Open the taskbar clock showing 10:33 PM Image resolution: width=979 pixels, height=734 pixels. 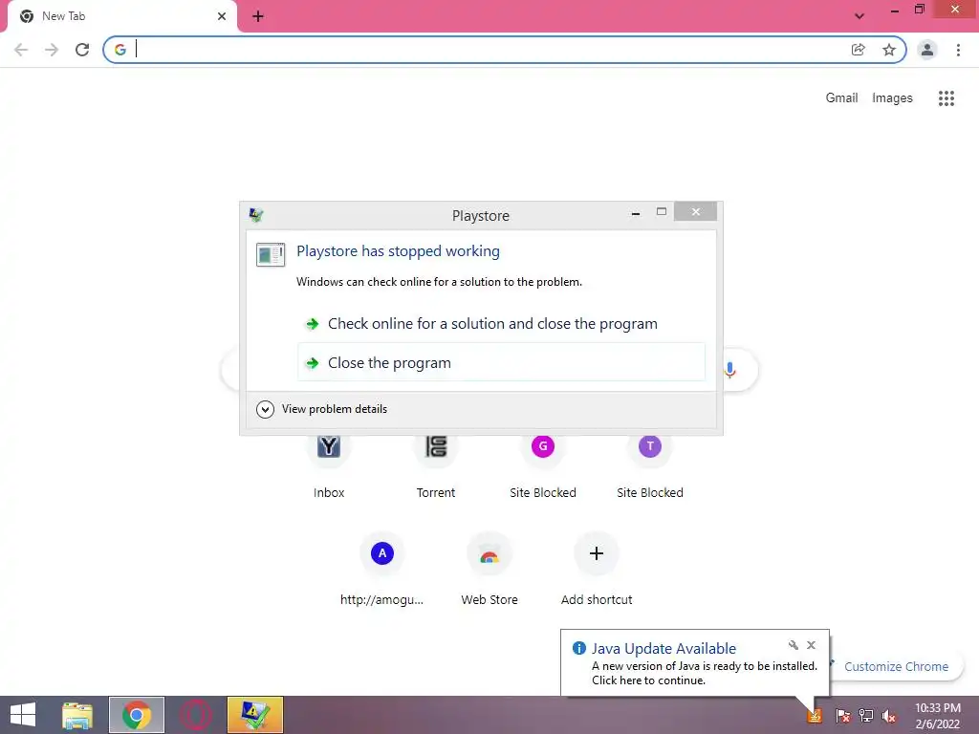click(x=938, y=715)
